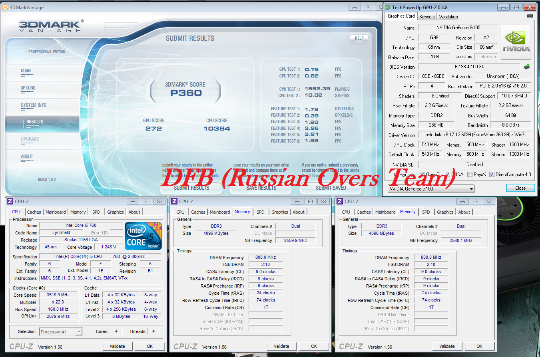Click the SAVE RESULTS button
540x357 pixels.
[x=261, y=188]
